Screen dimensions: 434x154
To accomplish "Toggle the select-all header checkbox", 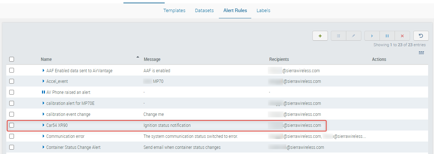I will [x=11, y=59].
